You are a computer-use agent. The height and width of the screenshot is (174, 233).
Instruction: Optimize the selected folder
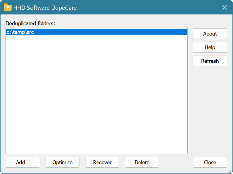pyautogui.click(x=62, y=162)
